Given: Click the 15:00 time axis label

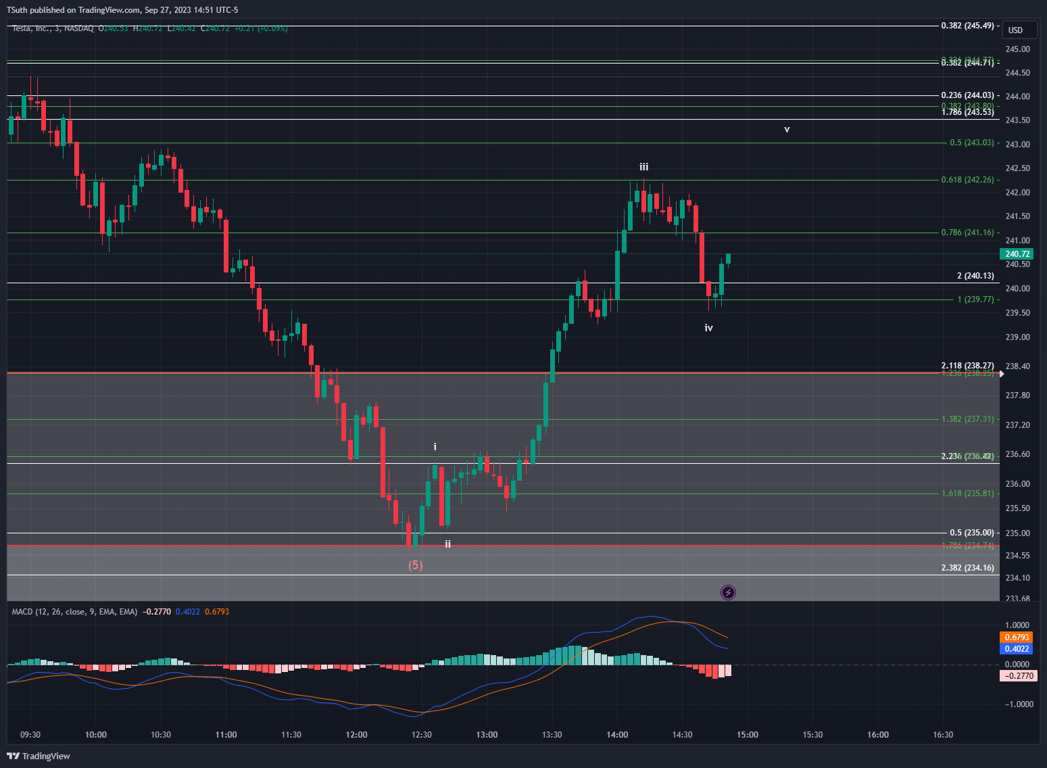Looking at the screenshot, I should point(748,735).
